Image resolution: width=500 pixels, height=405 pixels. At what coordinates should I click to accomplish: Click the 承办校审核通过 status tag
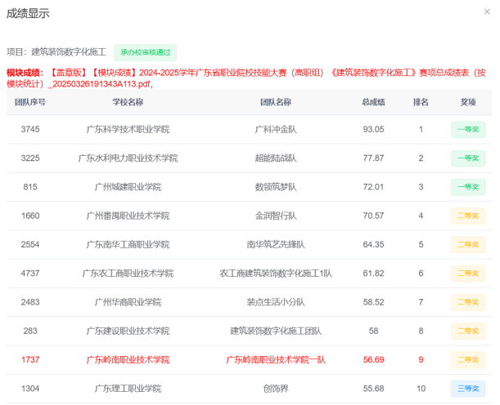145,52
